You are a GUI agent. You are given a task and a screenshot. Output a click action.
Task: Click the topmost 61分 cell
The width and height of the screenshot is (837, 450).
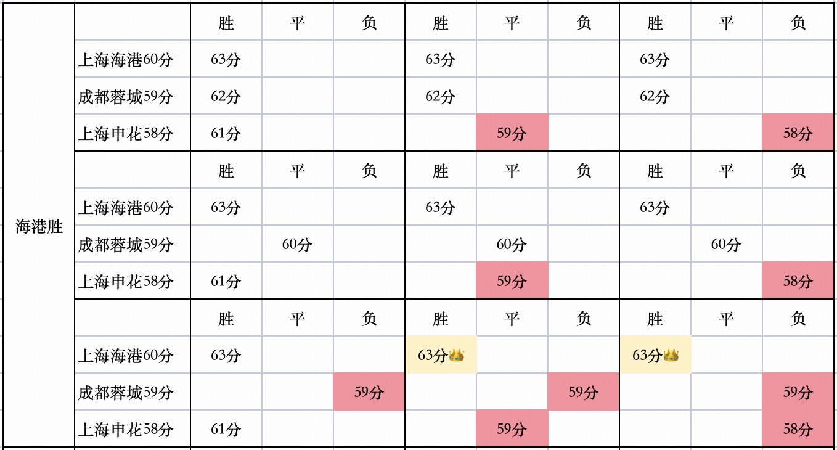226,133
